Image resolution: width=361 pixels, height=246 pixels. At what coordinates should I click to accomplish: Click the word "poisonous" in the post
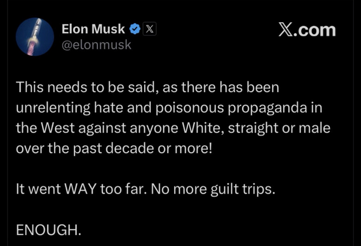(190, 108)
